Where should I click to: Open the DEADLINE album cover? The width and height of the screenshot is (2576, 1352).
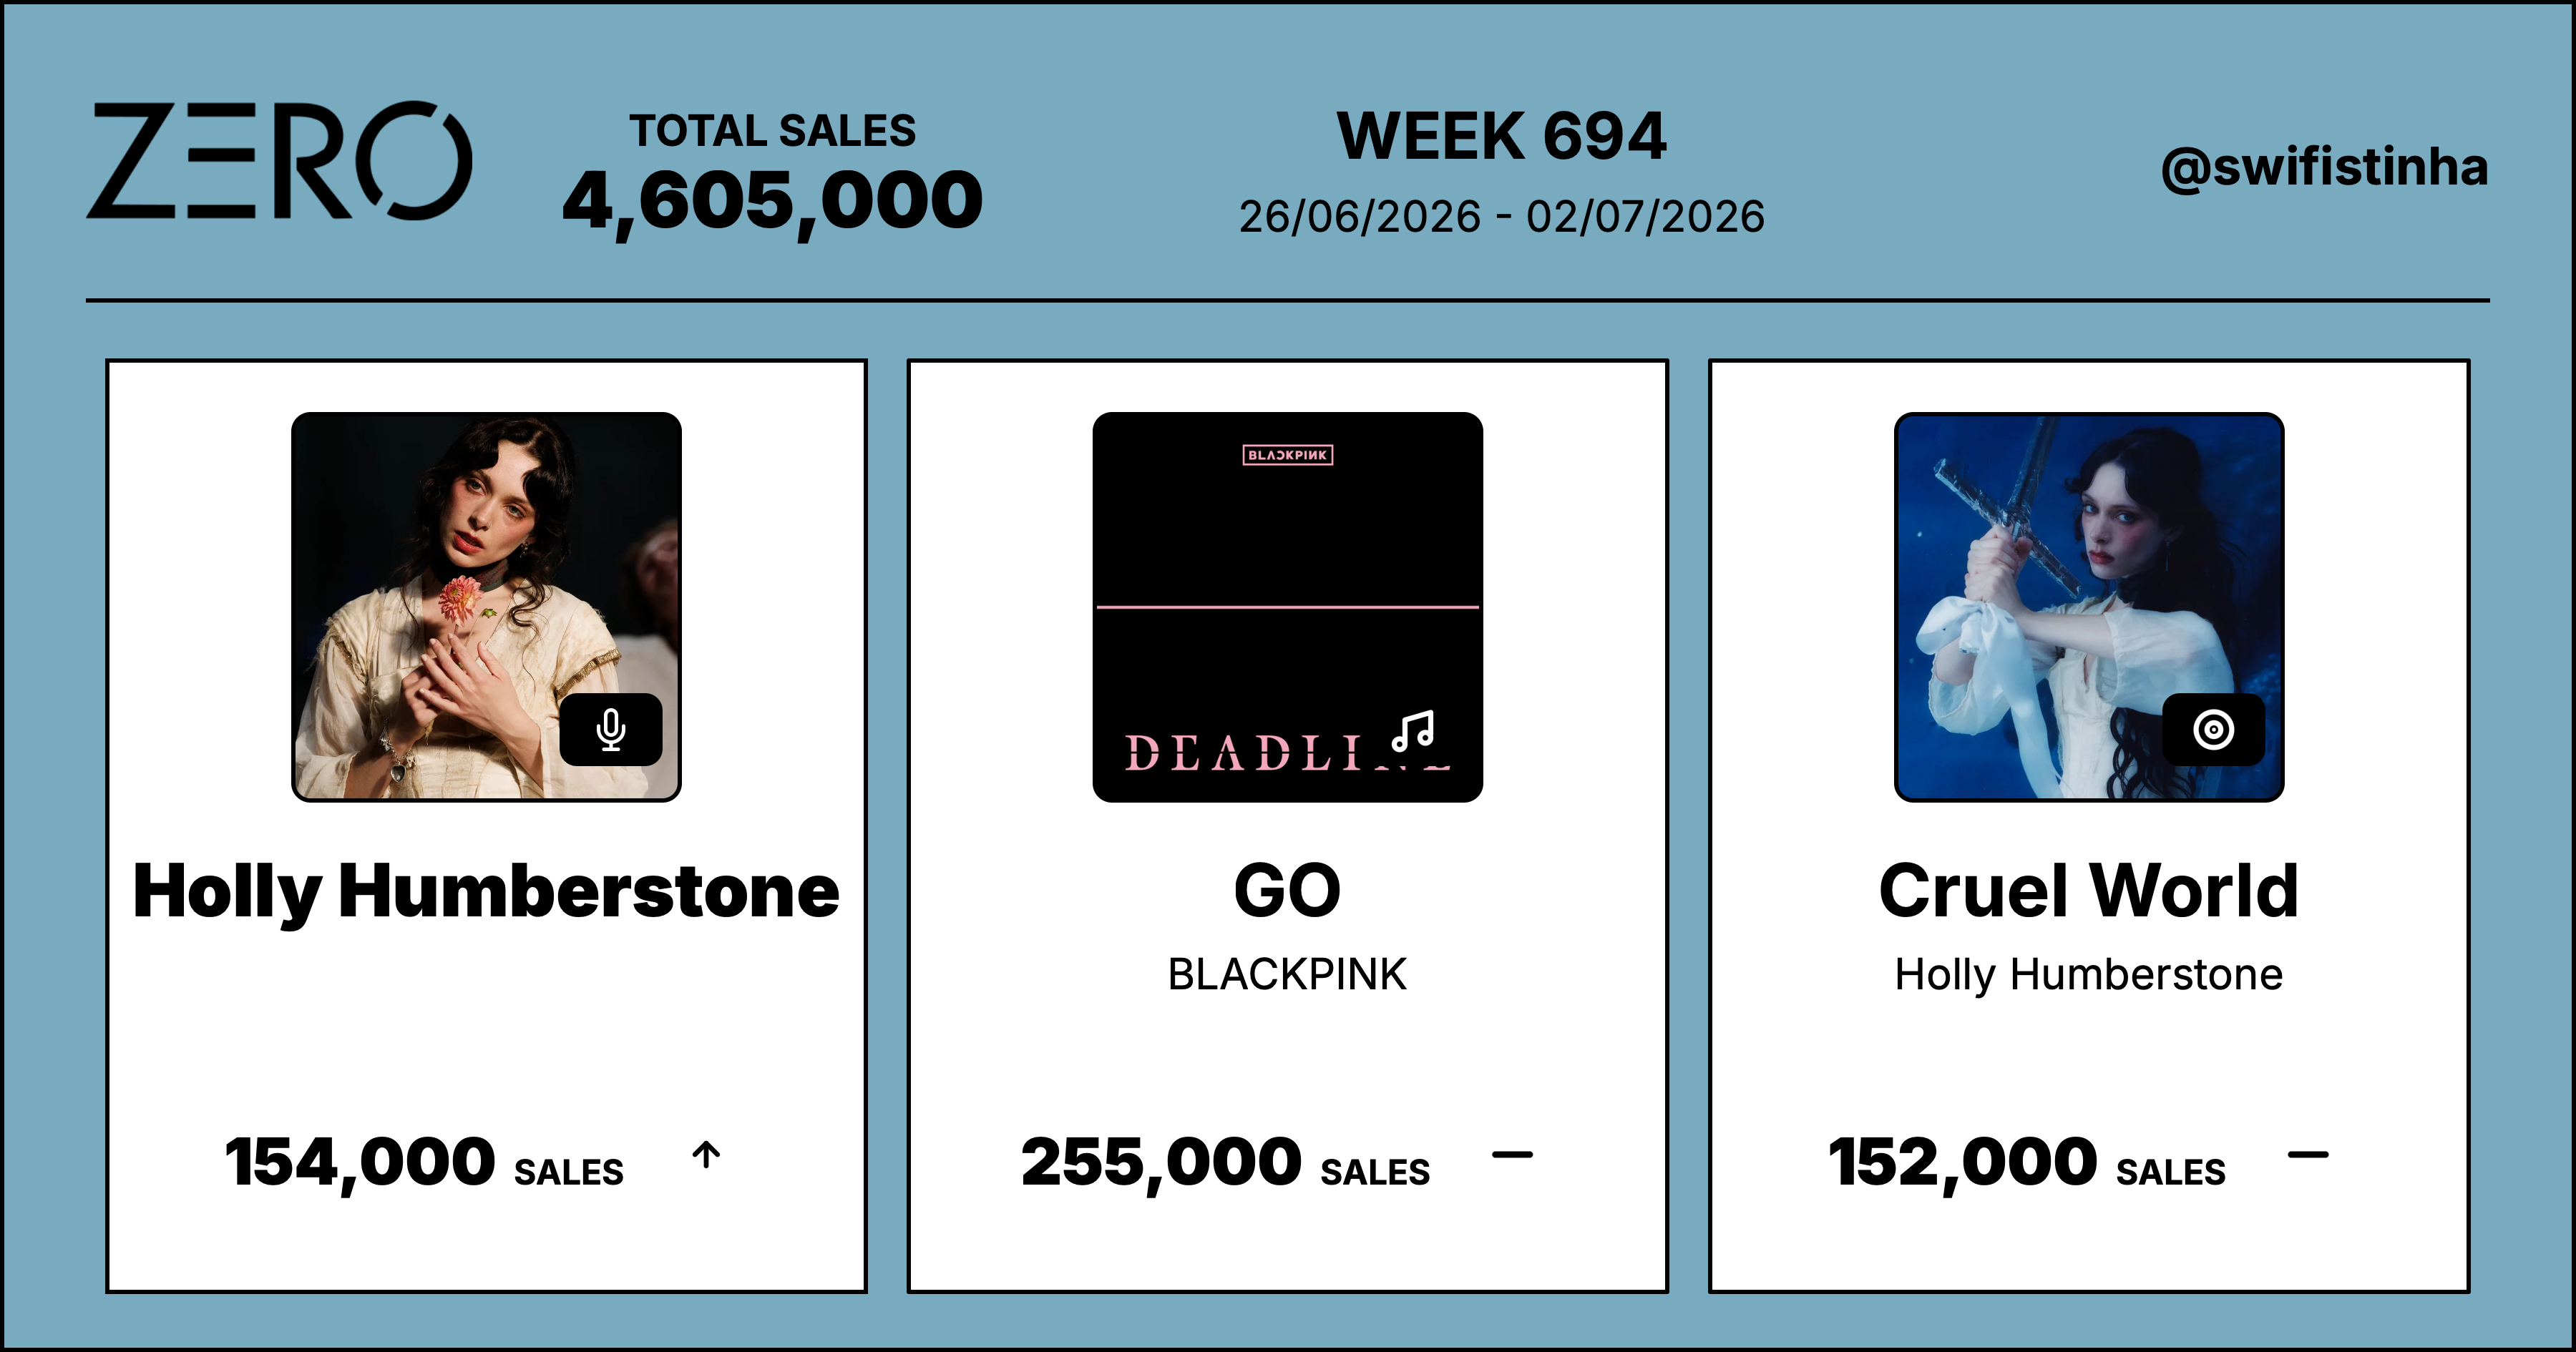[1288, 607]
